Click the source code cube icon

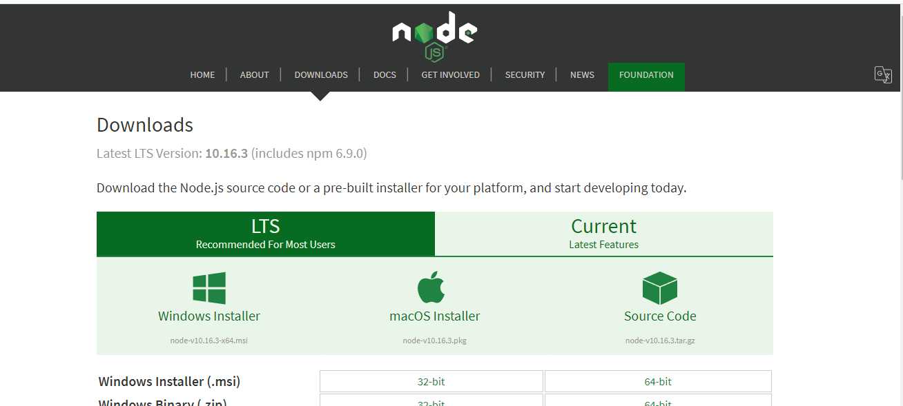(x=660, y=288)
